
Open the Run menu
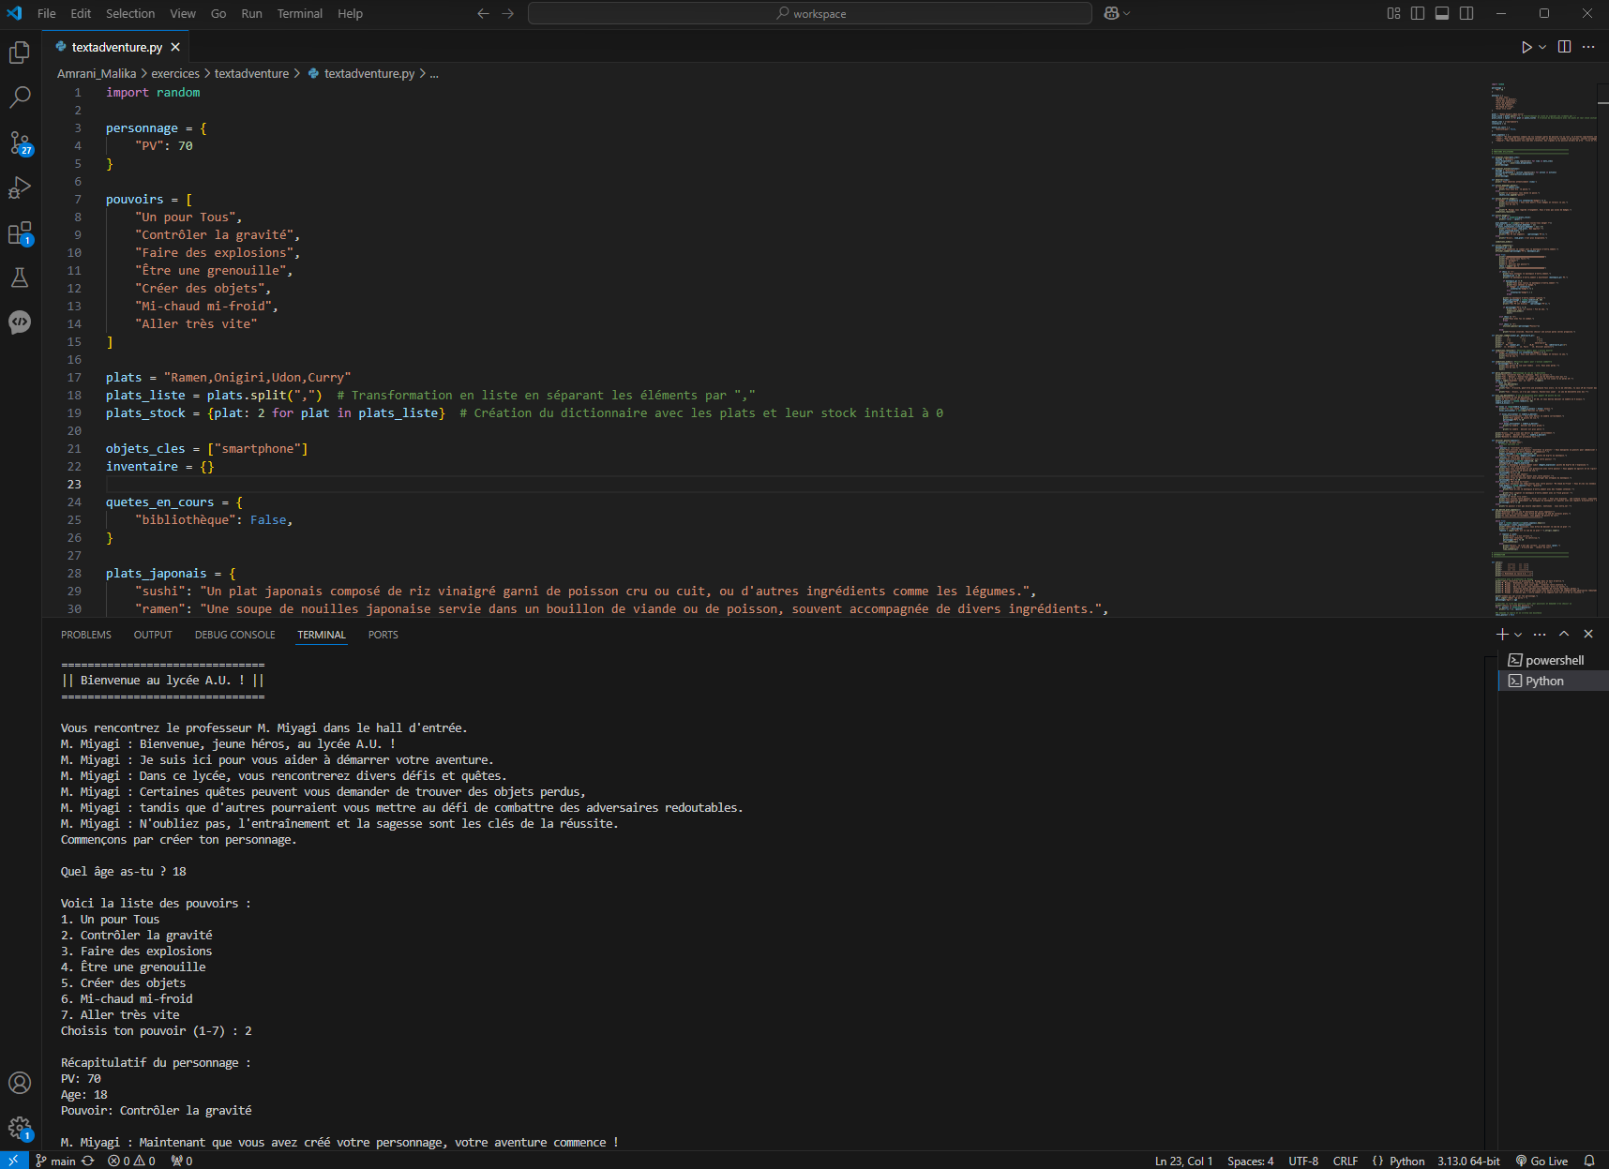[251, 13]
